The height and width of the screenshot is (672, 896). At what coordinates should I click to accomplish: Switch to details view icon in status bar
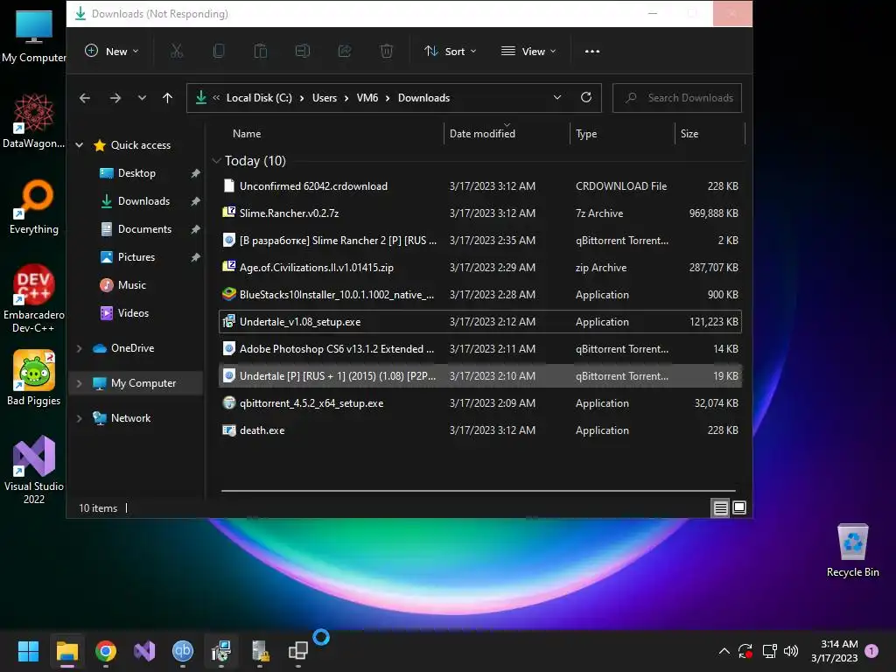pyautogui.click(x=721, y=507)
